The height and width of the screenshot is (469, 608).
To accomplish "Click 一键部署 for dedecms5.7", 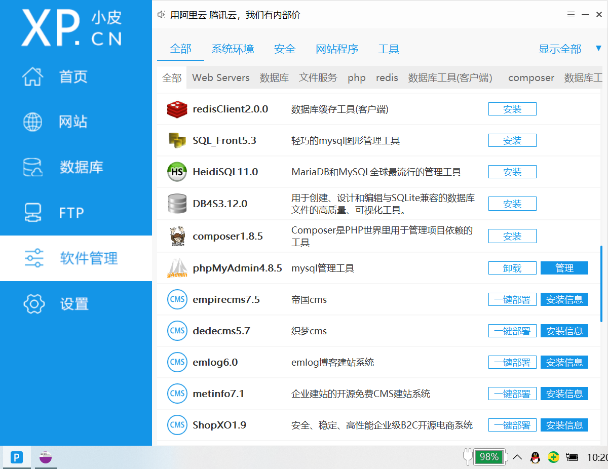I will point(512,331).
